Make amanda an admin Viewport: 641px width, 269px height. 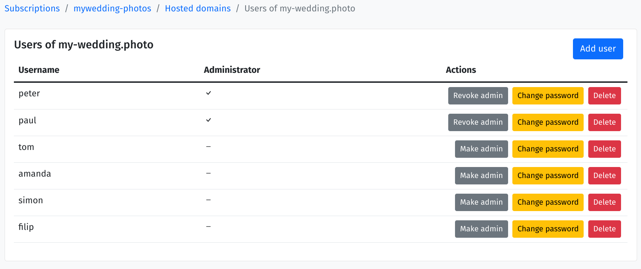[x=481, y=176]
